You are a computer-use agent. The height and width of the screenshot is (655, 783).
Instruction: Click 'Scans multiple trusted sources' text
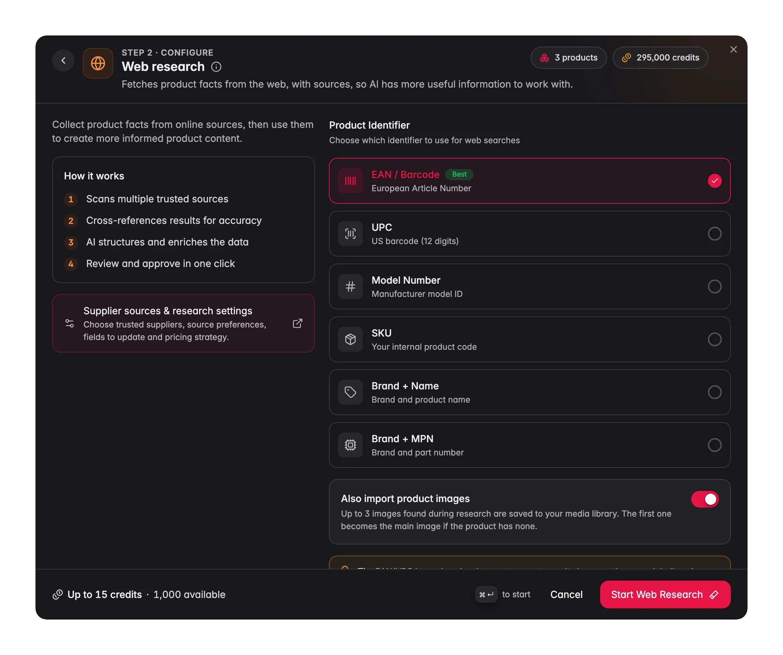(158, 199)
